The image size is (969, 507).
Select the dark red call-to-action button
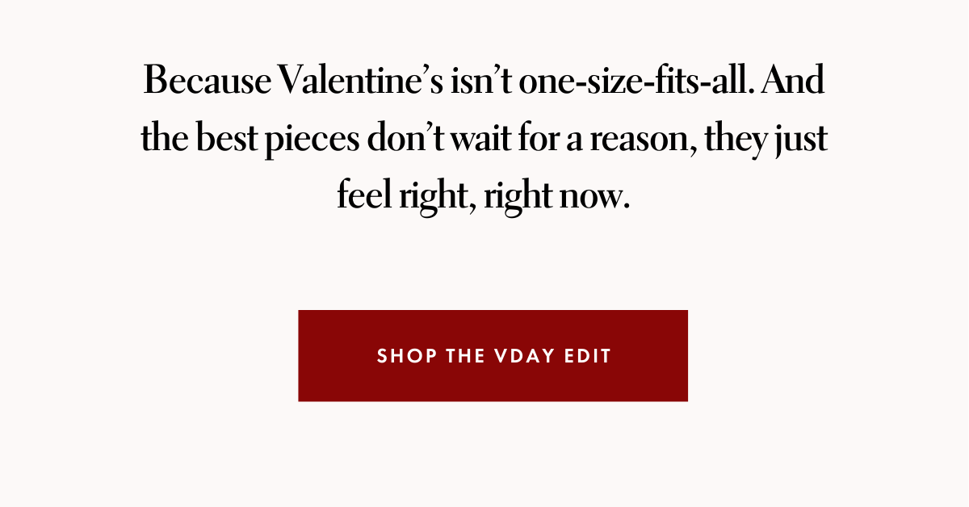(493, 355)
